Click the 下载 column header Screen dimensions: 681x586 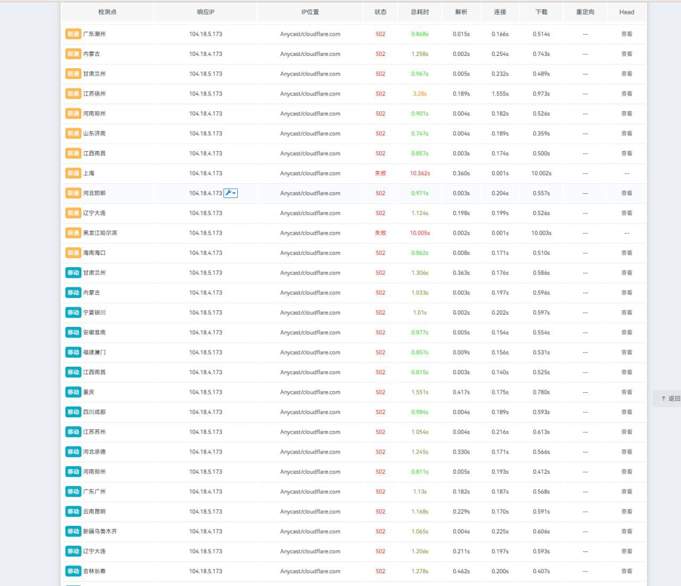point(541,12)
